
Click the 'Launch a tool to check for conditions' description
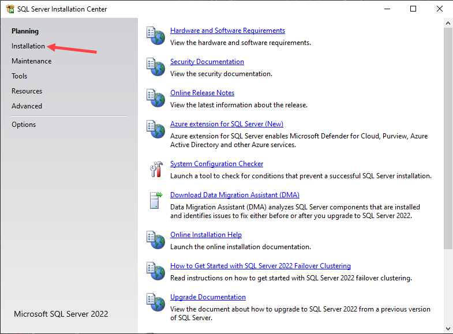[x=301, y=176]
